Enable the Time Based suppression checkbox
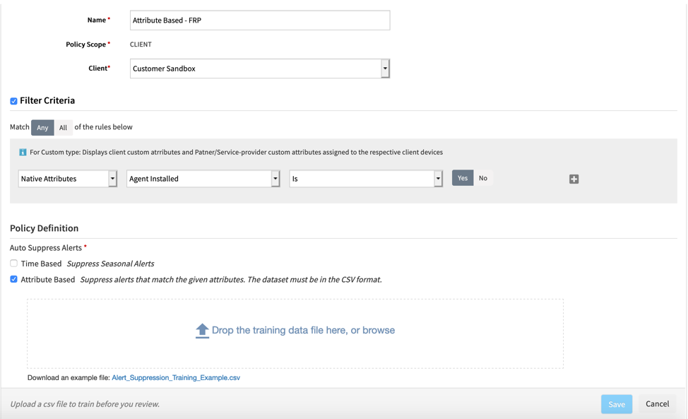This screenshot has height=419, width=688. pos(13,264)
